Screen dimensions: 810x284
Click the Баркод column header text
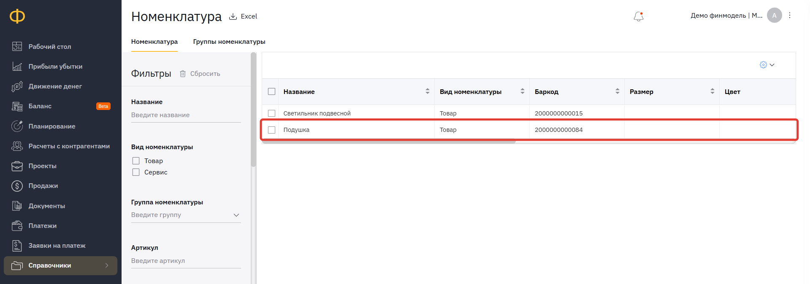pos(547,91)
